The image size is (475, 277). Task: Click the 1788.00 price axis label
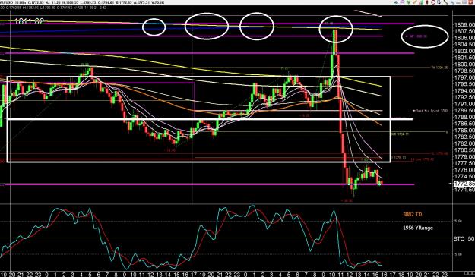click(464, 118)
